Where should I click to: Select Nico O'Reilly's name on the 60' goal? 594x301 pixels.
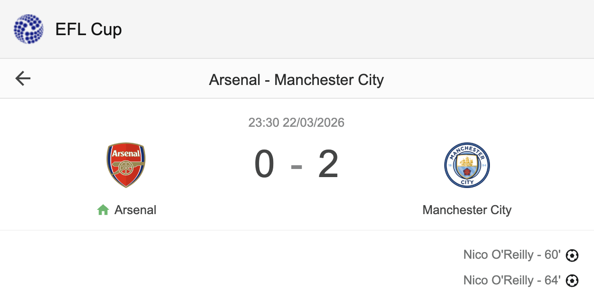click(498, 255)
